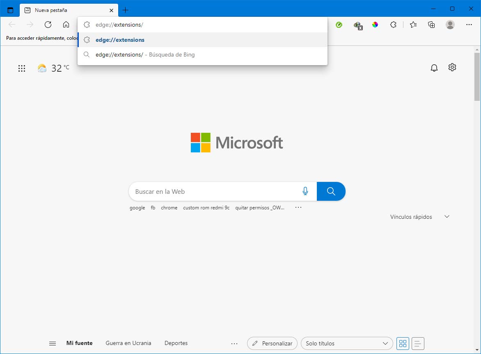This screenshot has height=354, width=481.
Task: Open the user profile avatar
Action: (450, 25)
